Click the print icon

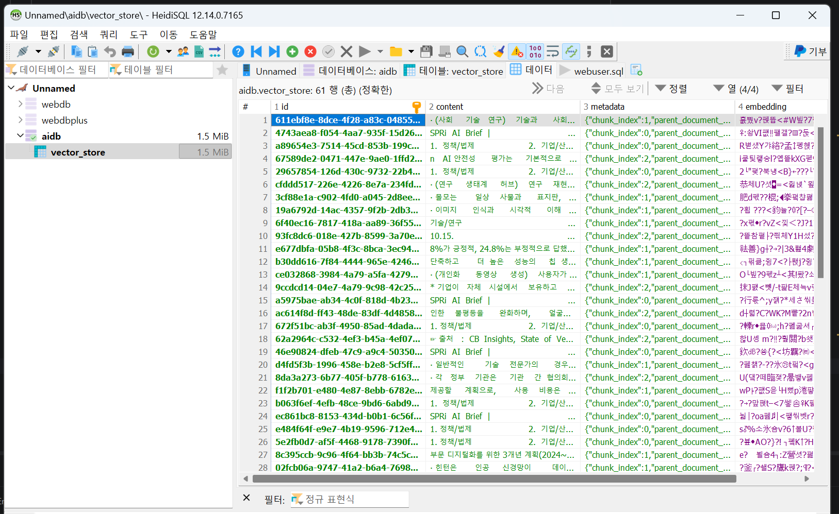[x=127, y=52]
